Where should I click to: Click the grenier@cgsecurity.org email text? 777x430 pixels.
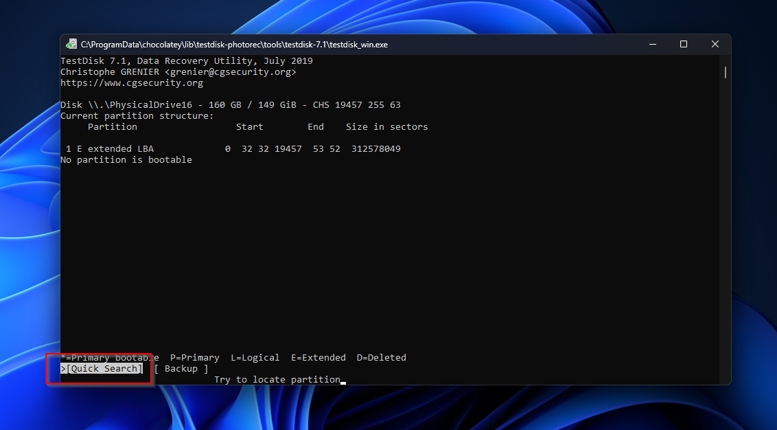pyautogui.click(x=231, y=72)
